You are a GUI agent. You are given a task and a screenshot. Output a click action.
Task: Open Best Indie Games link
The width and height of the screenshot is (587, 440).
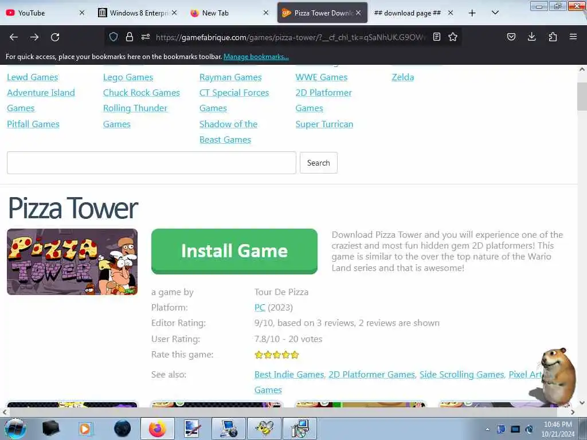coord(289,375)
